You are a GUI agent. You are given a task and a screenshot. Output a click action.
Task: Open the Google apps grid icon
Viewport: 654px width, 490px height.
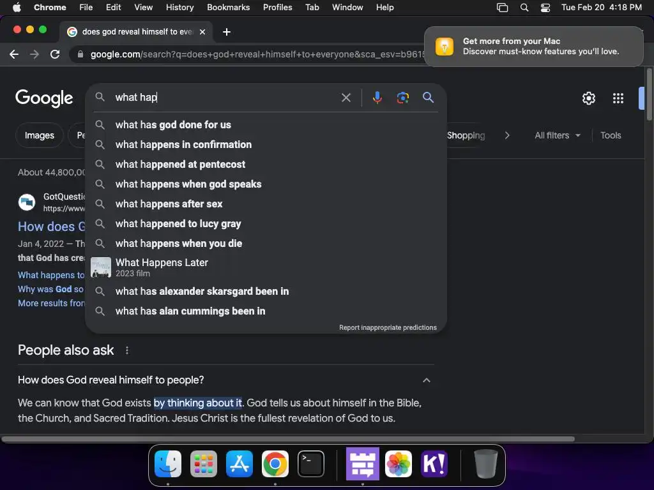pyautogui.click(x=618, y=98)
